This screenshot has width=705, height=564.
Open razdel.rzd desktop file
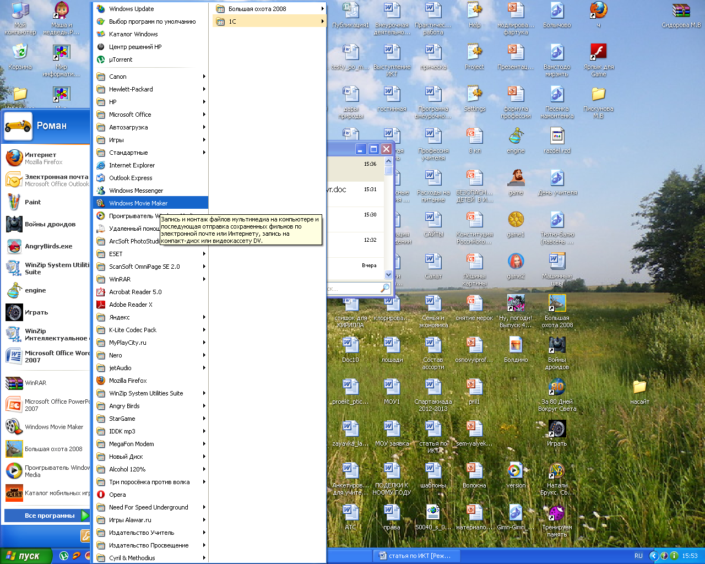click(x=557, y=140)
